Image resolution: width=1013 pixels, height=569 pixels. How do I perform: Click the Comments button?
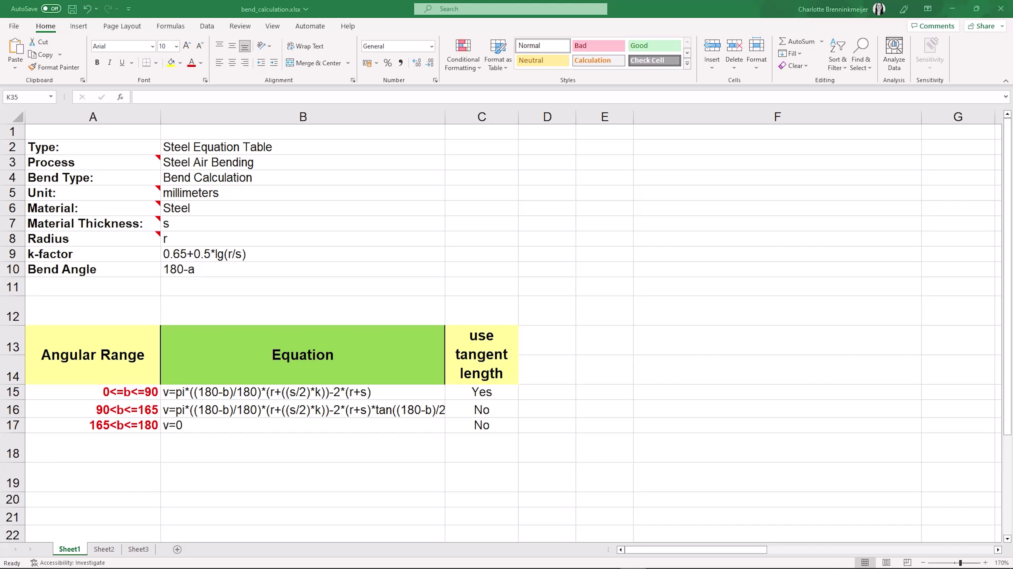tap(933, 26)
